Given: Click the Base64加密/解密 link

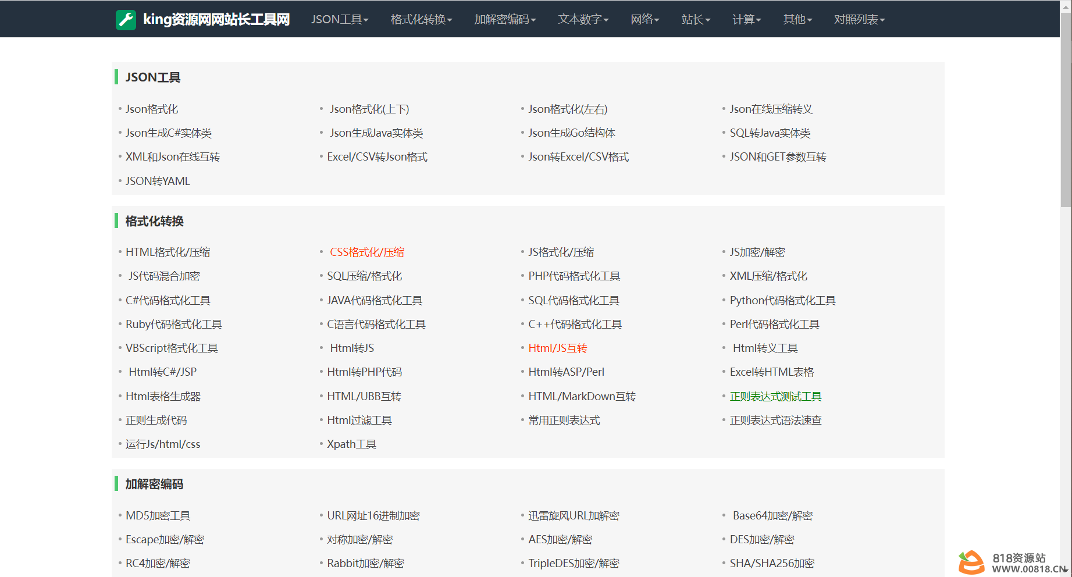Looking at the screenshot, I should [772, 516].
